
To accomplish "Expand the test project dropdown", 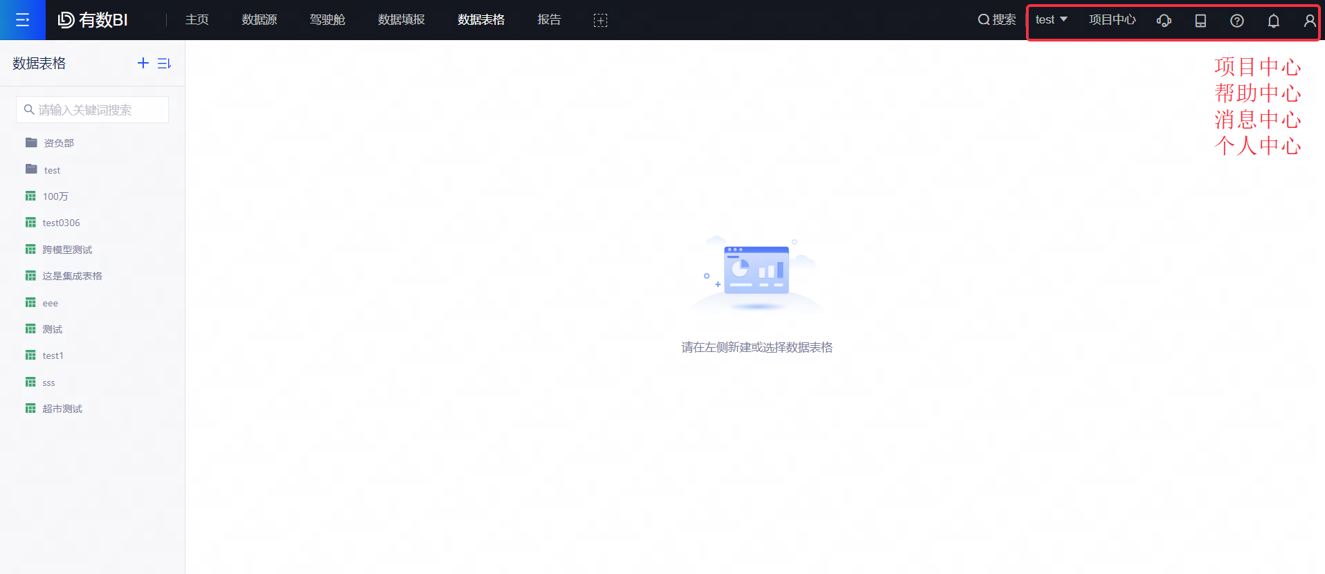I will tap(1051, 19).
